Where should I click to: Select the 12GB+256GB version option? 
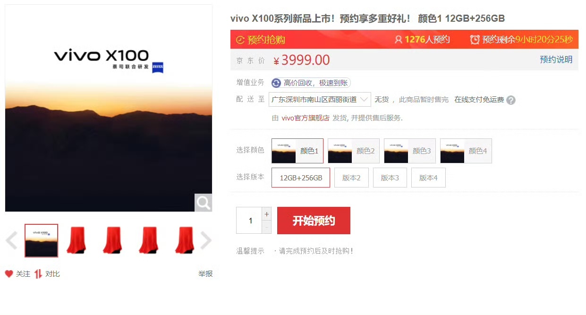pyautogui.click(x=301, y=178)
